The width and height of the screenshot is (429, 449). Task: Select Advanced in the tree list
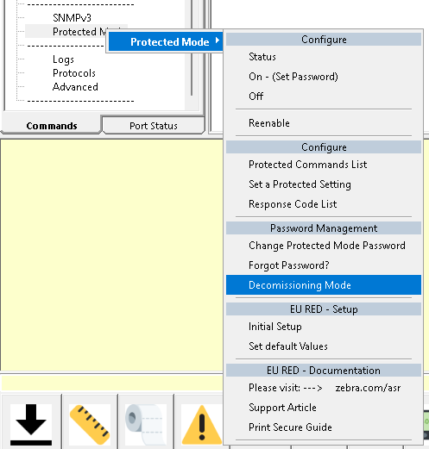[x=75, y=87]
